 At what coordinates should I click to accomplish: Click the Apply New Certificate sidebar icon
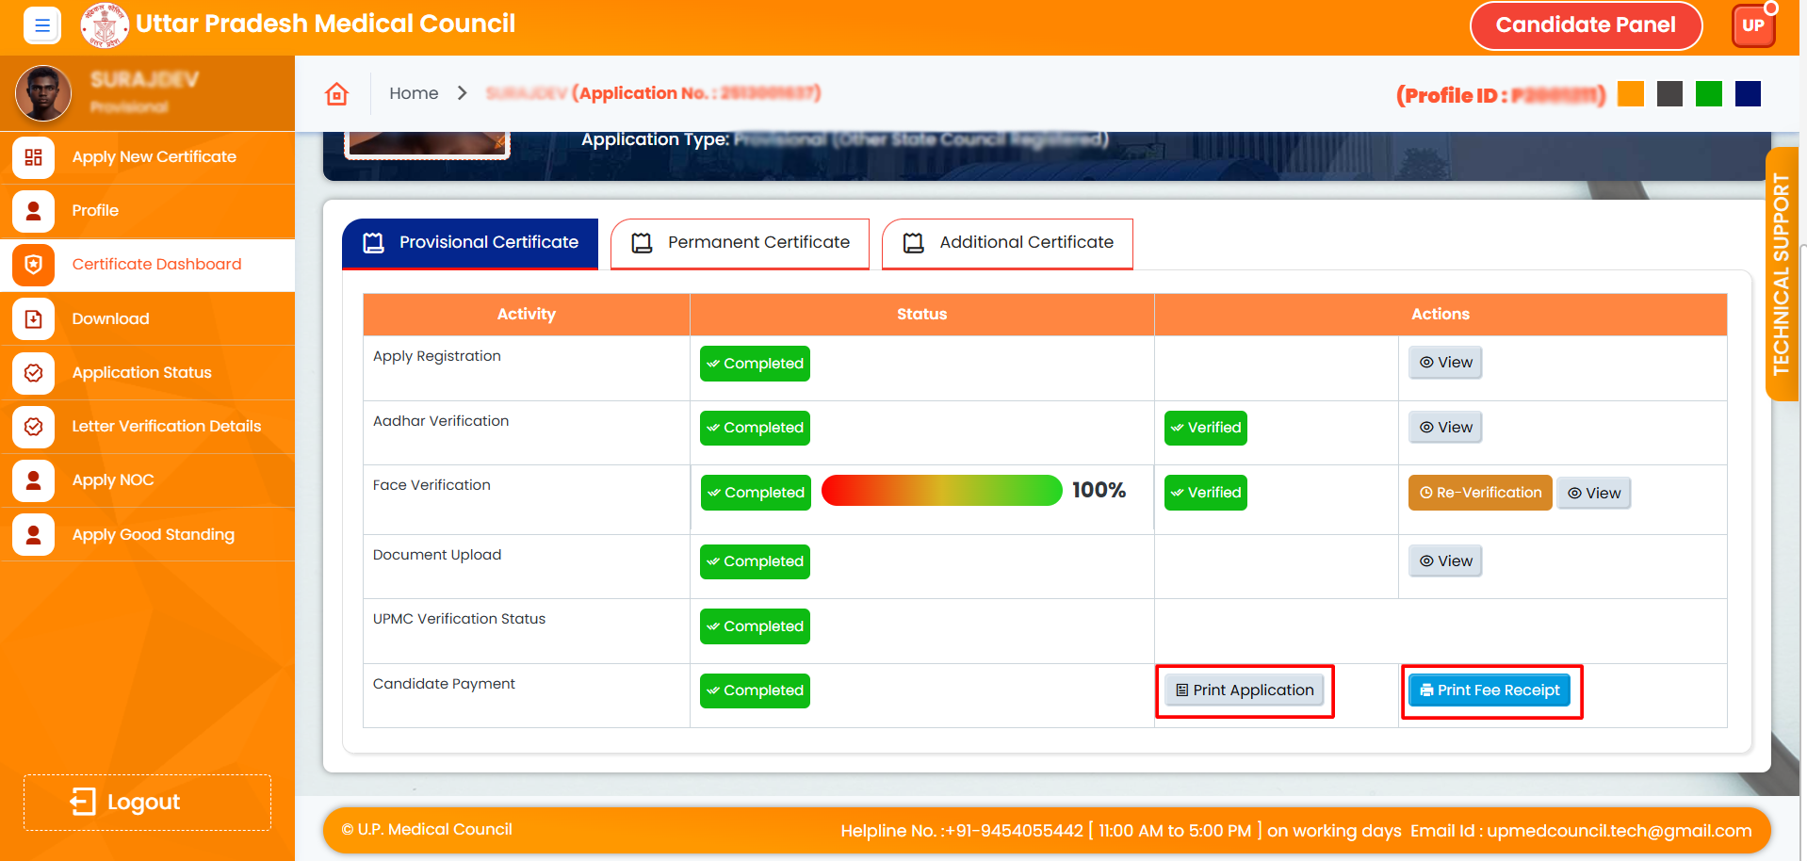tap(34, 157)
